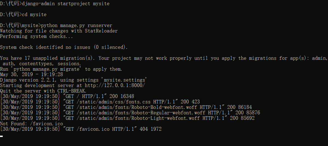Click the 'Not Found: /favicon.ico' message

[31, 124]
